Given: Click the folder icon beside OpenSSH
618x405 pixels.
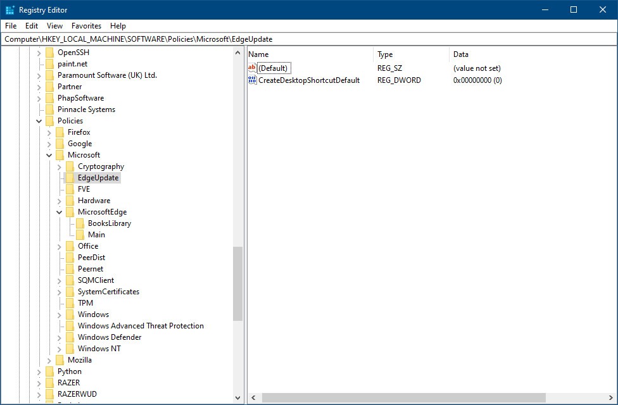Looking at the screenshot, I should coord(49,53).
